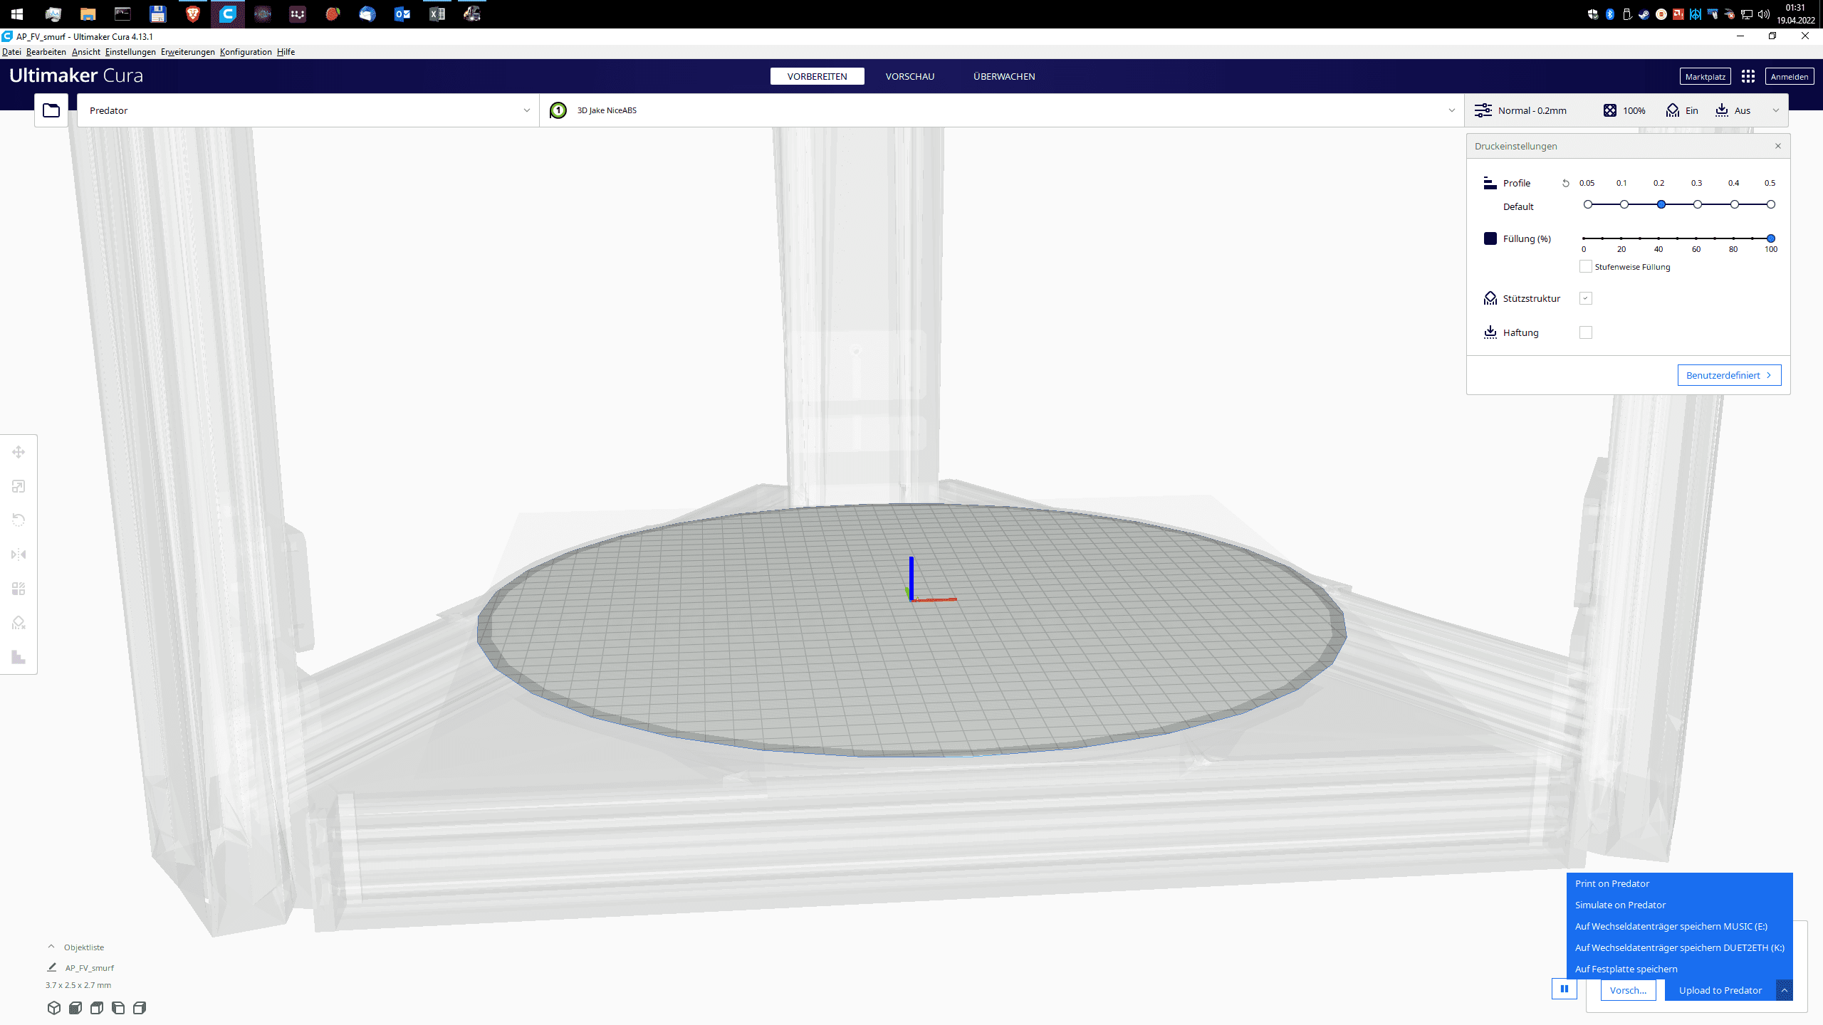Click the open file folder icon
Viewport: 1823px width, 1025px height.
51,110
